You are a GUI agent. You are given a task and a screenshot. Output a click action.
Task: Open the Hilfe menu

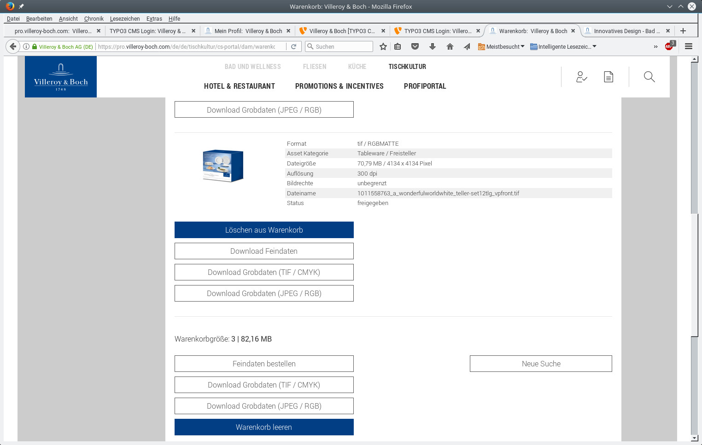[174, 18]
